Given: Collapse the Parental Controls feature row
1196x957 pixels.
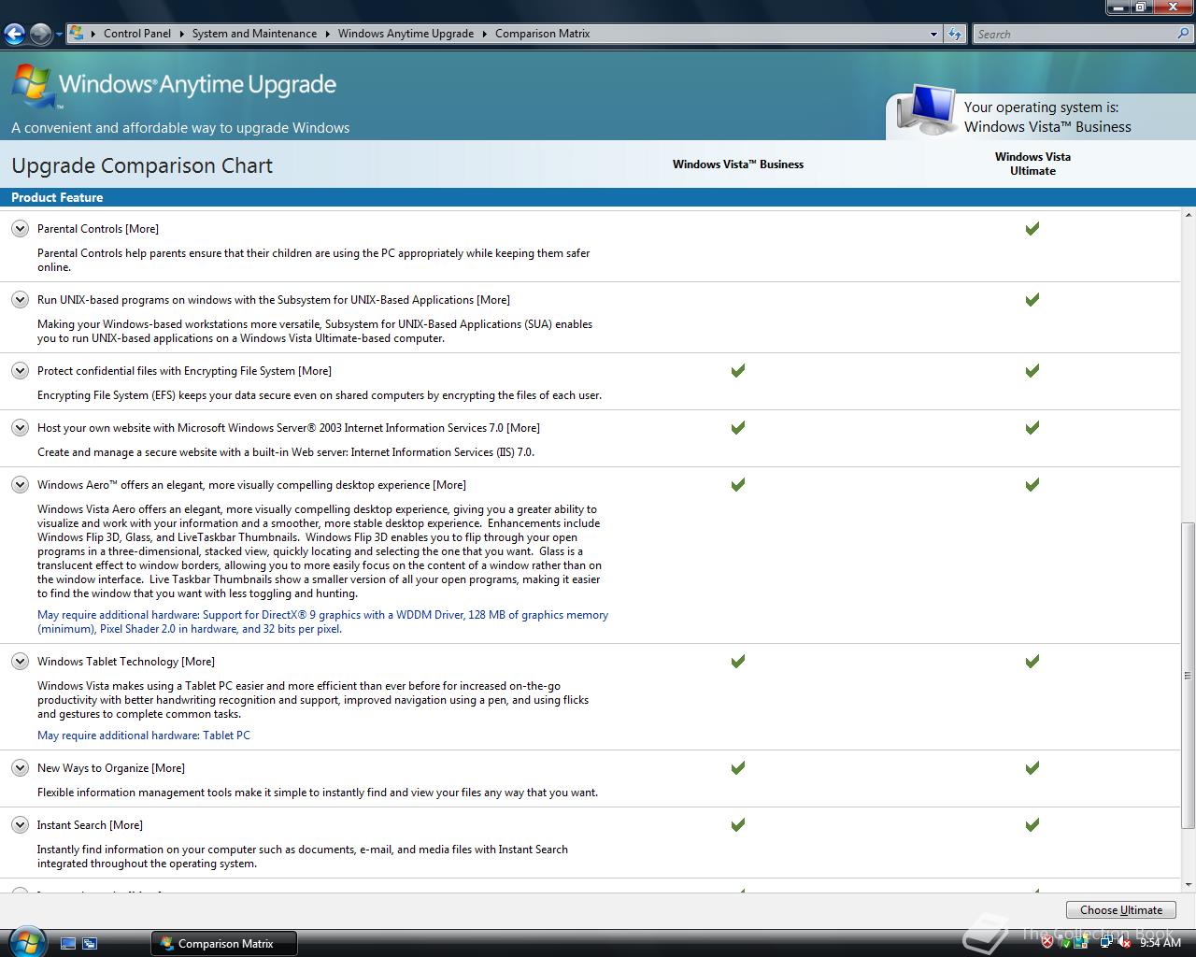Looking at the screenshot, I should 20,228.
